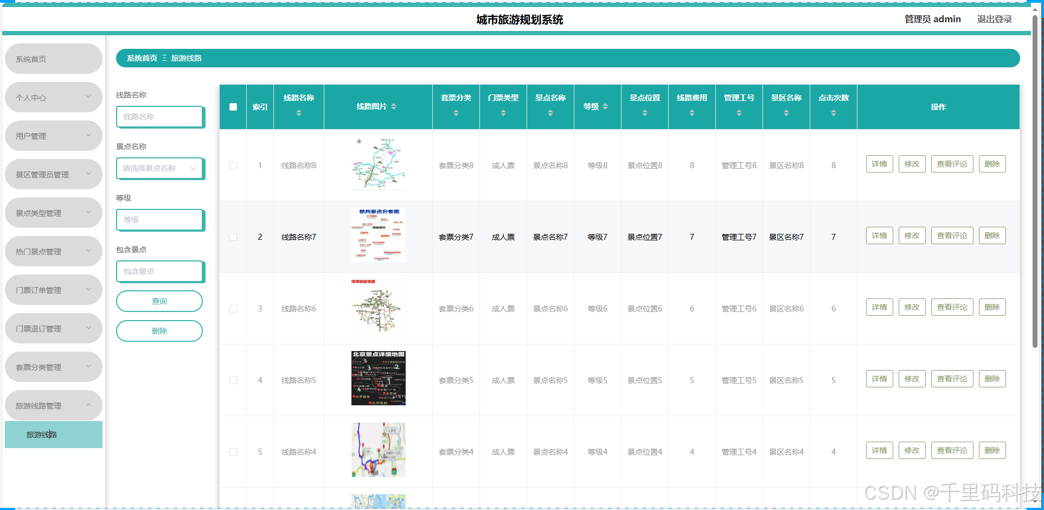Viewport: 1044px width, 510px height.
Task: Click 修改 for 线路名称8
Action: point(912,164)
